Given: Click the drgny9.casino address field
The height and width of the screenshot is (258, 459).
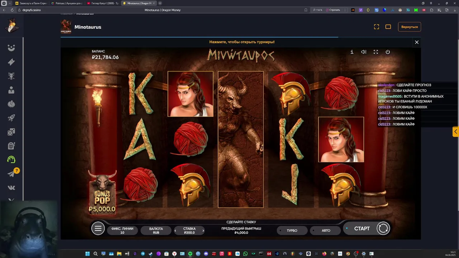Looking at the screenshot, I should (32, 10).
